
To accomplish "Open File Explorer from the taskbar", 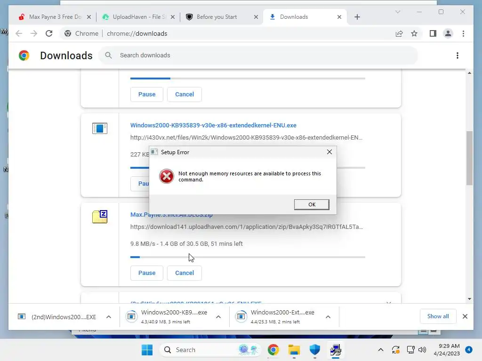I will 294,350.
